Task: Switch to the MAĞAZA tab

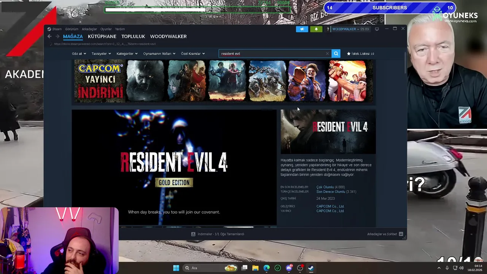Action: 73,37
